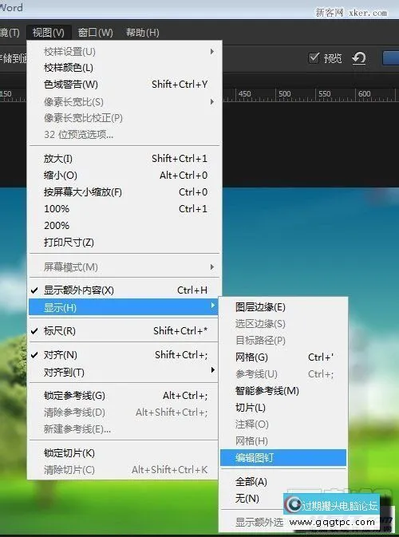
Task: Select 按屏幕大小缩放(F)
Action: point(124,192)
